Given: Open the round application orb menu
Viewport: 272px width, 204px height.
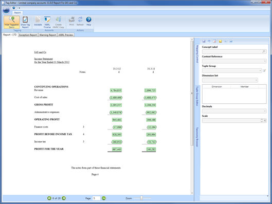Looking at the screenshot, I should 6,10.
